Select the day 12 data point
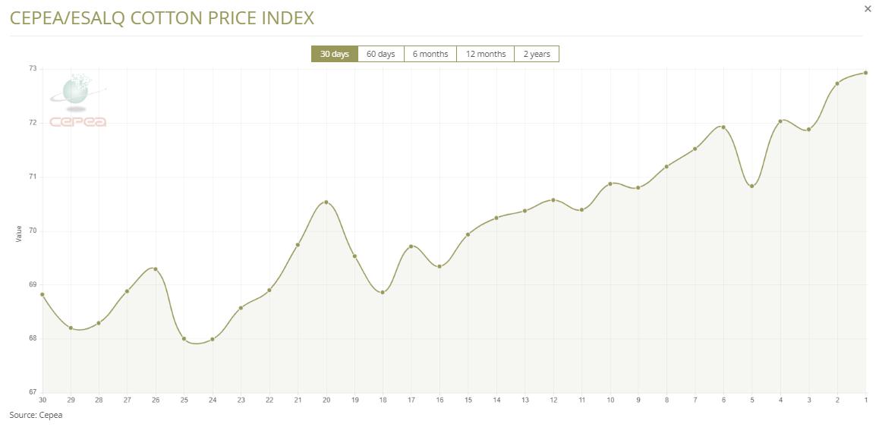 [553, 200]
